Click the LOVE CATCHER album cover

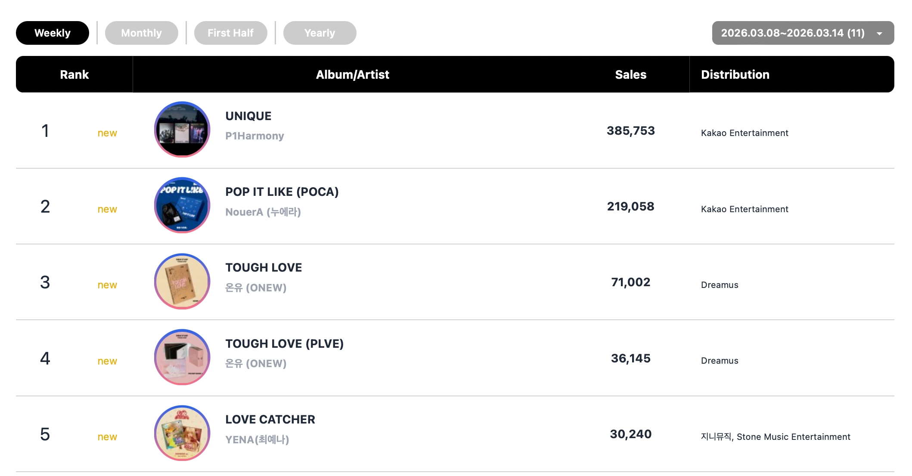coord(182,433)
